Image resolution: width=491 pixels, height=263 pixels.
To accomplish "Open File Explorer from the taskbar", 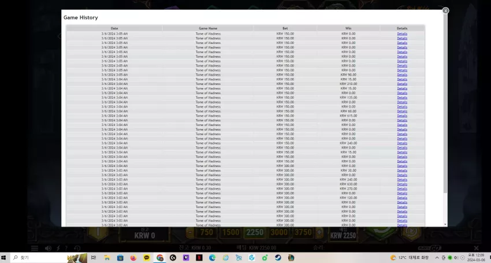I will [107, 258].
